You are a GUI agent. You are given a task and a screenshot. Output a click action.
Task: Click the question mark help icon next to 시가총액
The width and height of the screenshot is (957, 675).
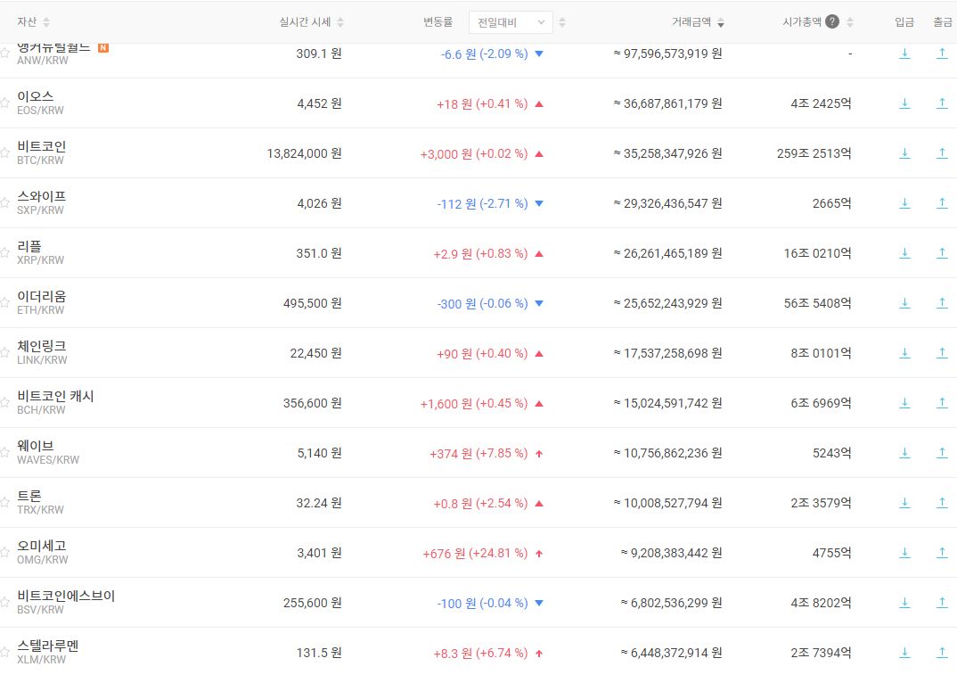click(x=832, y=22)
